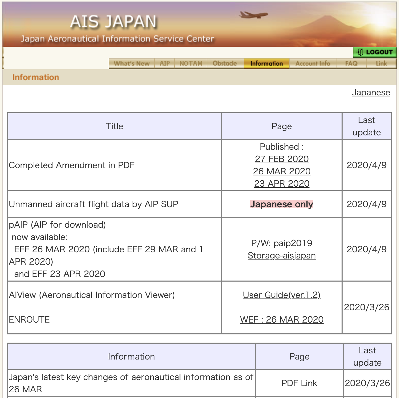Screen dimensions: 399x398
Task: Open the NOTAM tab
Action: [x=191, y=63]
